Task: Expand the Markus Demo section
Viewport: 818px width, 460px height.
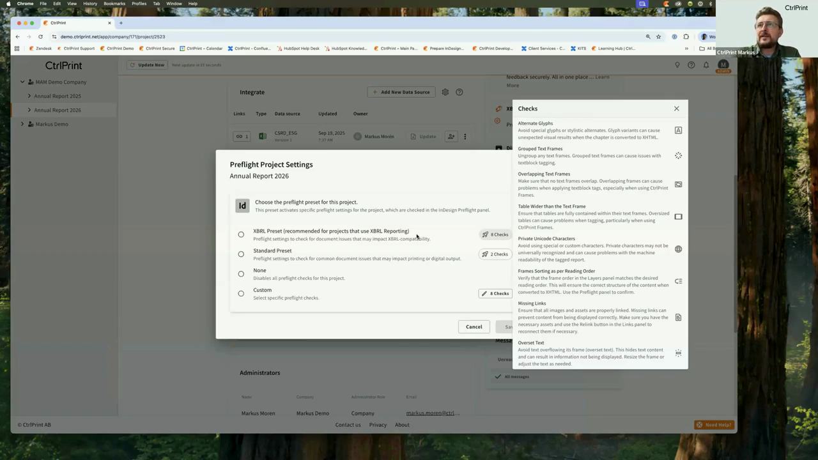Action: click(22, 124)
